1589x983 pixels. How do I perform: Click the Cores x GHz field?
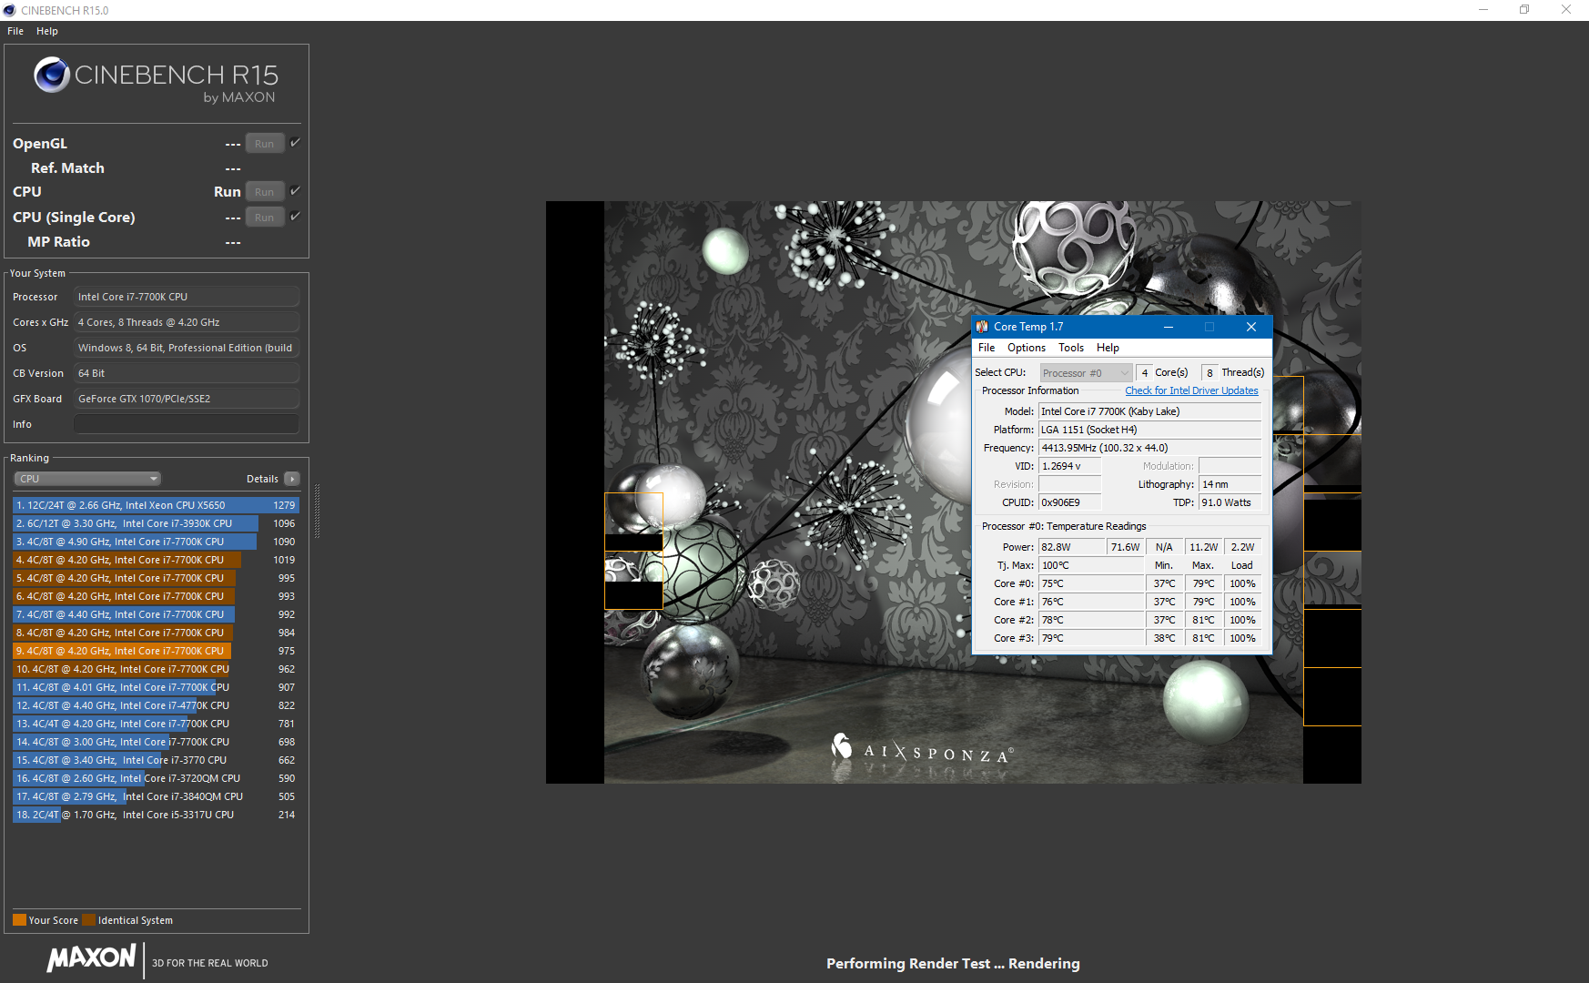coord(187,322)
